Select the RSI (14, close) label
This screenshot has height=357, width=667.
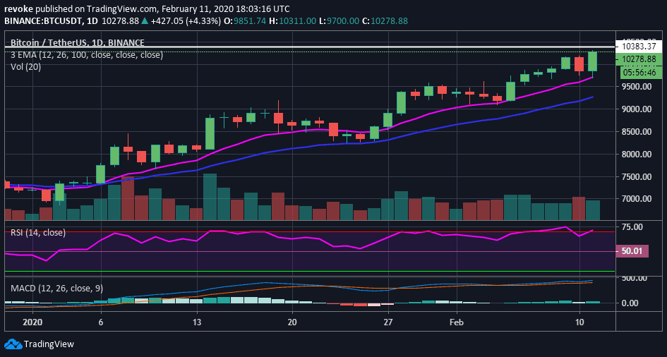pyautogui.click(x=37, y=231)
